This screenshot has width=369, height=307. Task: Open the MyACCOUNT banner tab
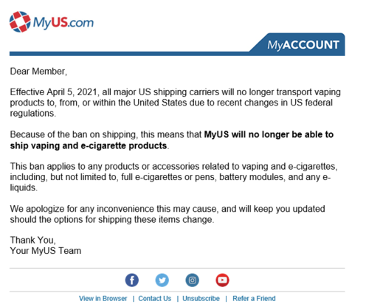pos(303,45)
